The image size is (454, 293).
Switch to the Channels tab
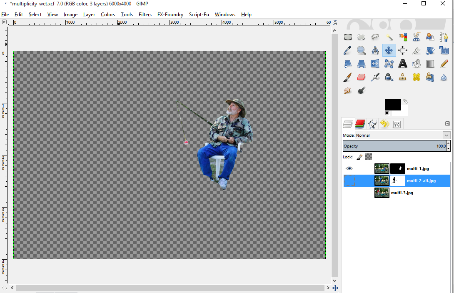pos(360,124)
